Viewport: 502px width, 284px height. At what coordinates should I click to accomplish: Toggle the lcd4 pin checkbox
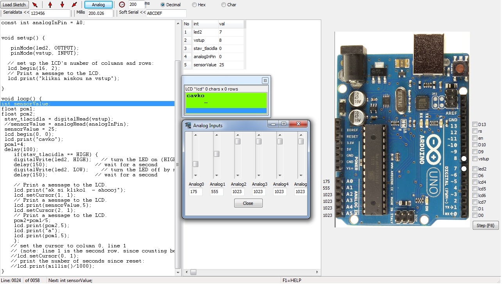pyautogui.click(x=475, y=182)
